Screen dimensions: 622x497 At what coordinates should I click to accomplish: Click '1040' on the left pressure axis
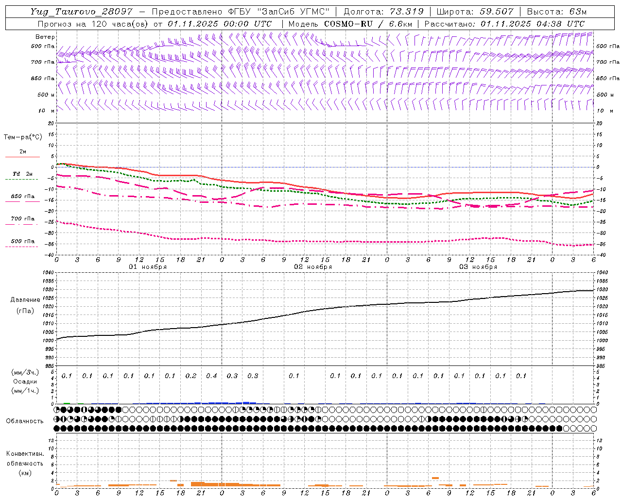[x=48, y=273]
